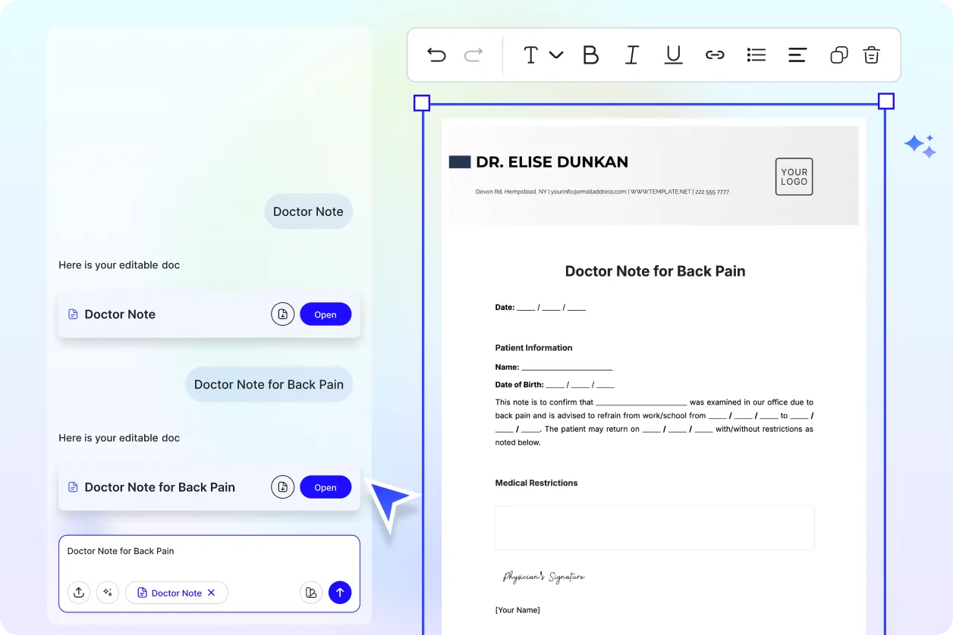Redo the last undone edit
The height and width of the screenshot is (635, 953).
[473, 55]
